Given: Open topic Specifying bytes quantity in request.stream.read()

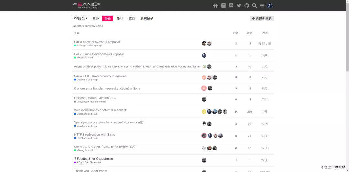Looking at the screenshot, I should (x=108, y=122).
